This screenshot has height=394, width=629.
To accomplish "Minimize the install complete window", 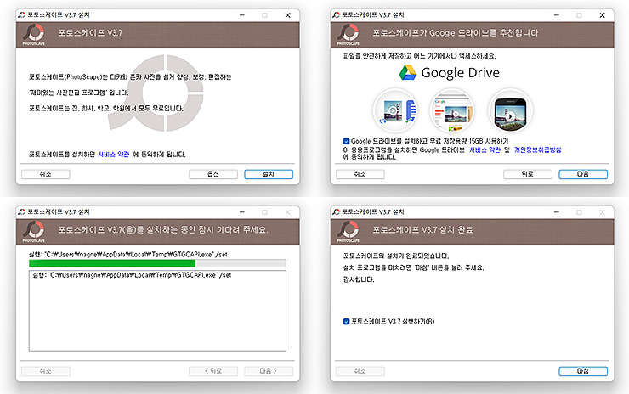I will tap(557, 212).
